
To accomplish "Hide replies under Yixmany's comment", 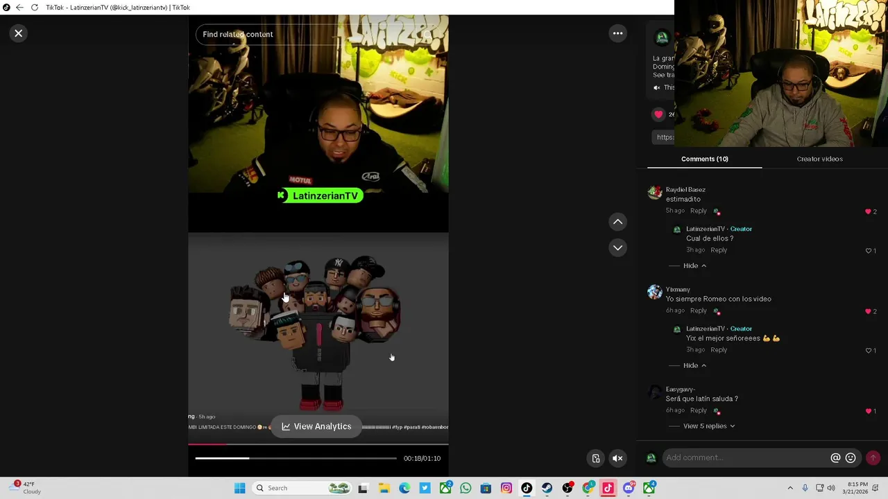I will click(694, 365).
